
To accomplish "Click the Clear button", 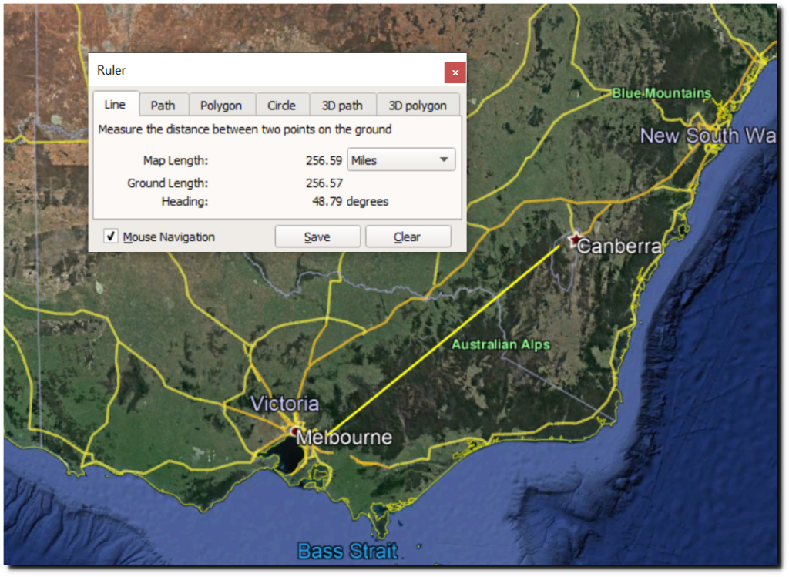I will (x=407, y=237).
